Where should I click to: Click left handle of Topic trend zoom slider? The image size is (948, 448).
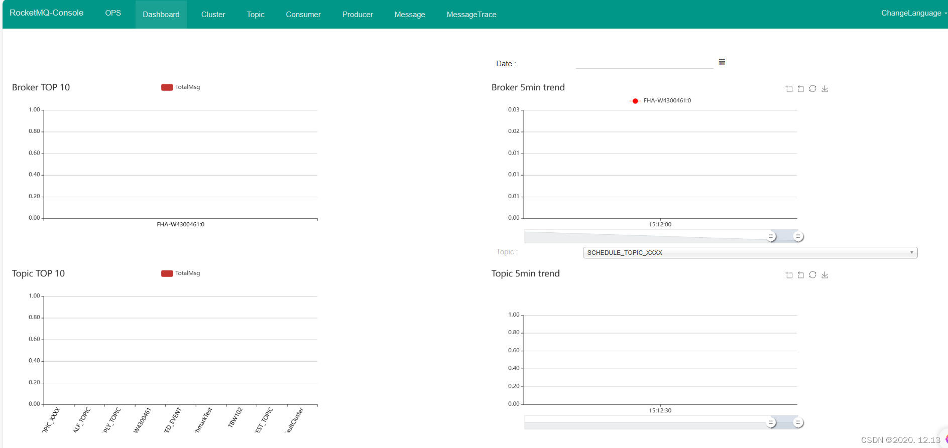pyautogui.click(x=771, y=422)
